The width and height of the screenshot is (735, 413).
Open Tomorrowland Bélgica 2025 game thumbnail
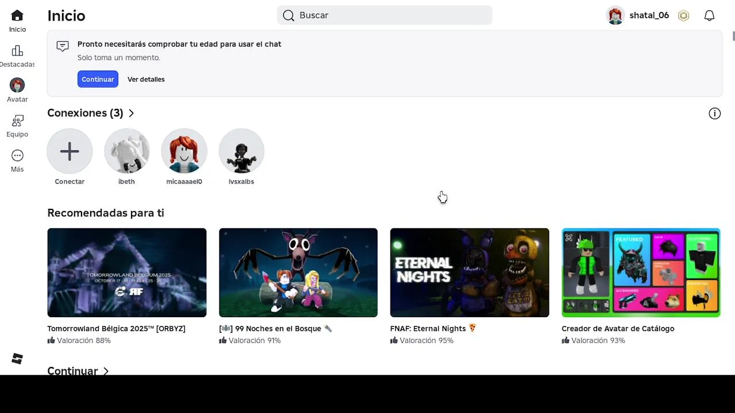point(127,272)
